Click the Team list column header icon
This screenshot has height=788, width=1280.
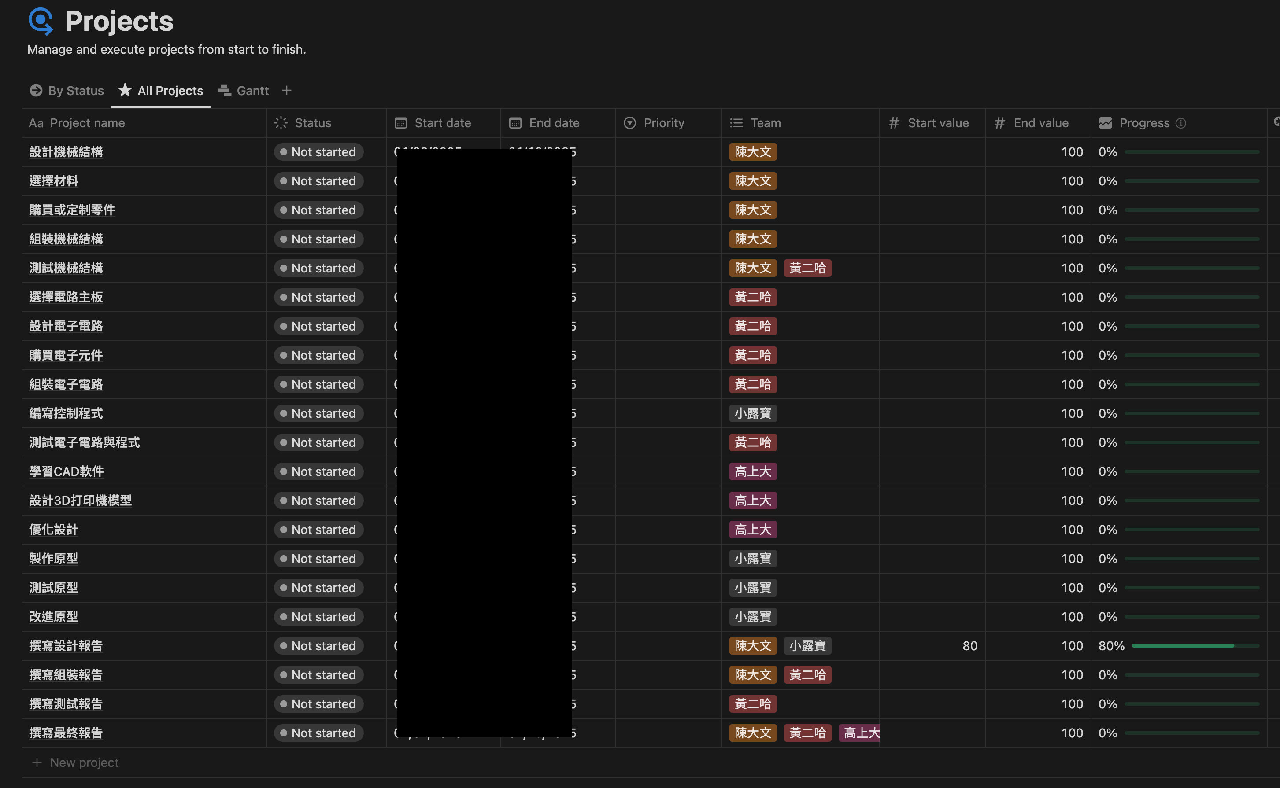(x=736, y=123)
